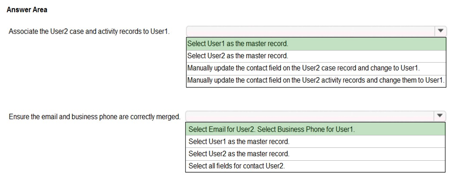Choose Select User2 as master record in second list
Image resolution: width=453 pixels, height=186 pixels.
click(x=315, y=154)
